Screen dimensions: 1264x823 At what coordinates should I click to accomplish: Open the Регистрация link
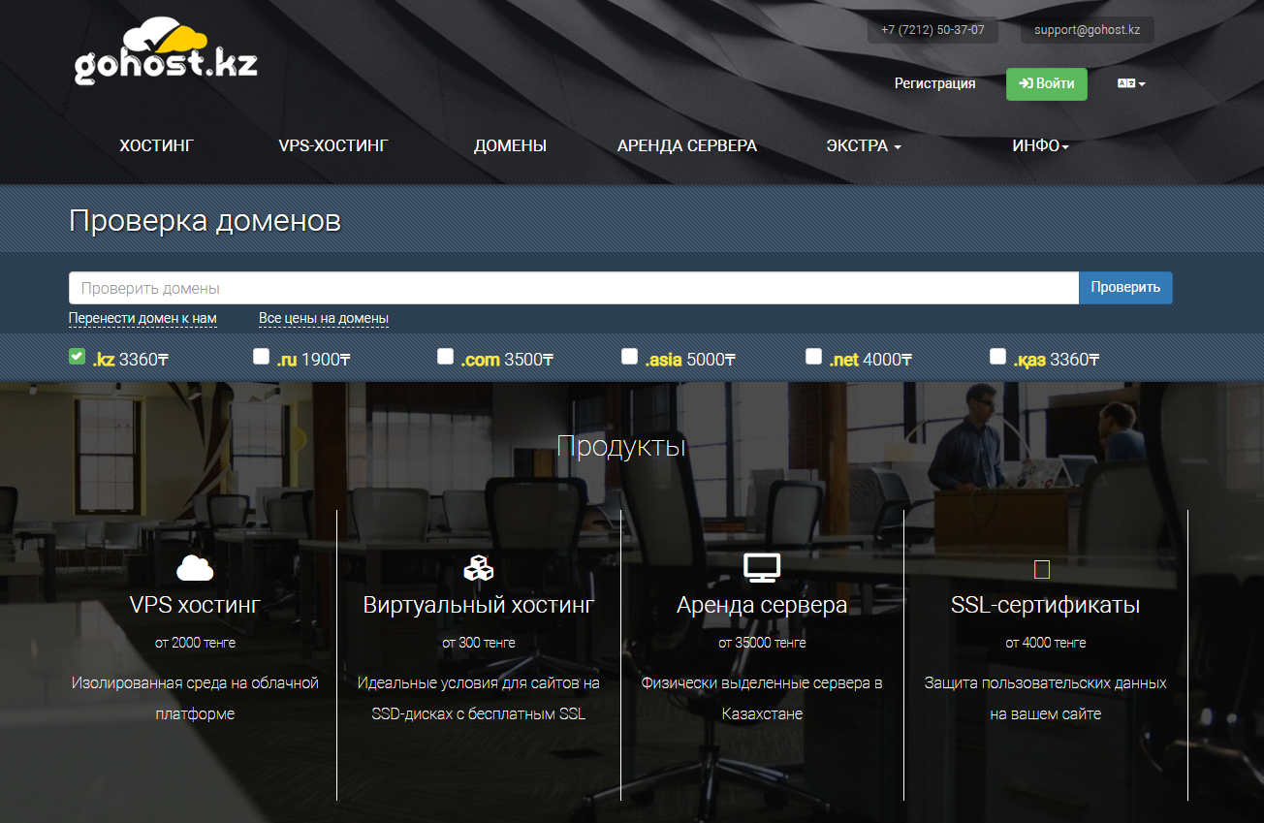pos(934,84)
